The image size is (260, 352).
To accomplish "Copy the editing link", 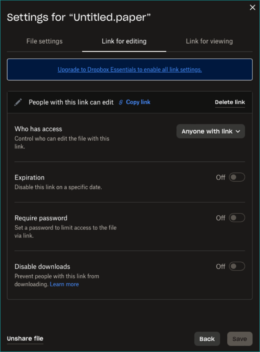I will (138, 102).
